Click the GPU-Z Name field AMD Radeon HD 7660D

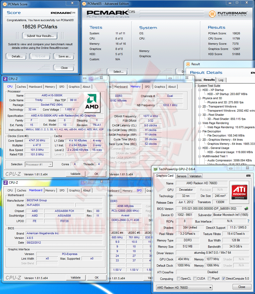(x=202, y=183)
